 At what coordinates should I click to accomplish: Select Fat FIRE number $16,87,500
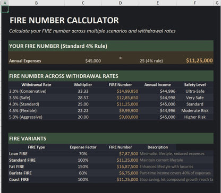click(127, 166)
